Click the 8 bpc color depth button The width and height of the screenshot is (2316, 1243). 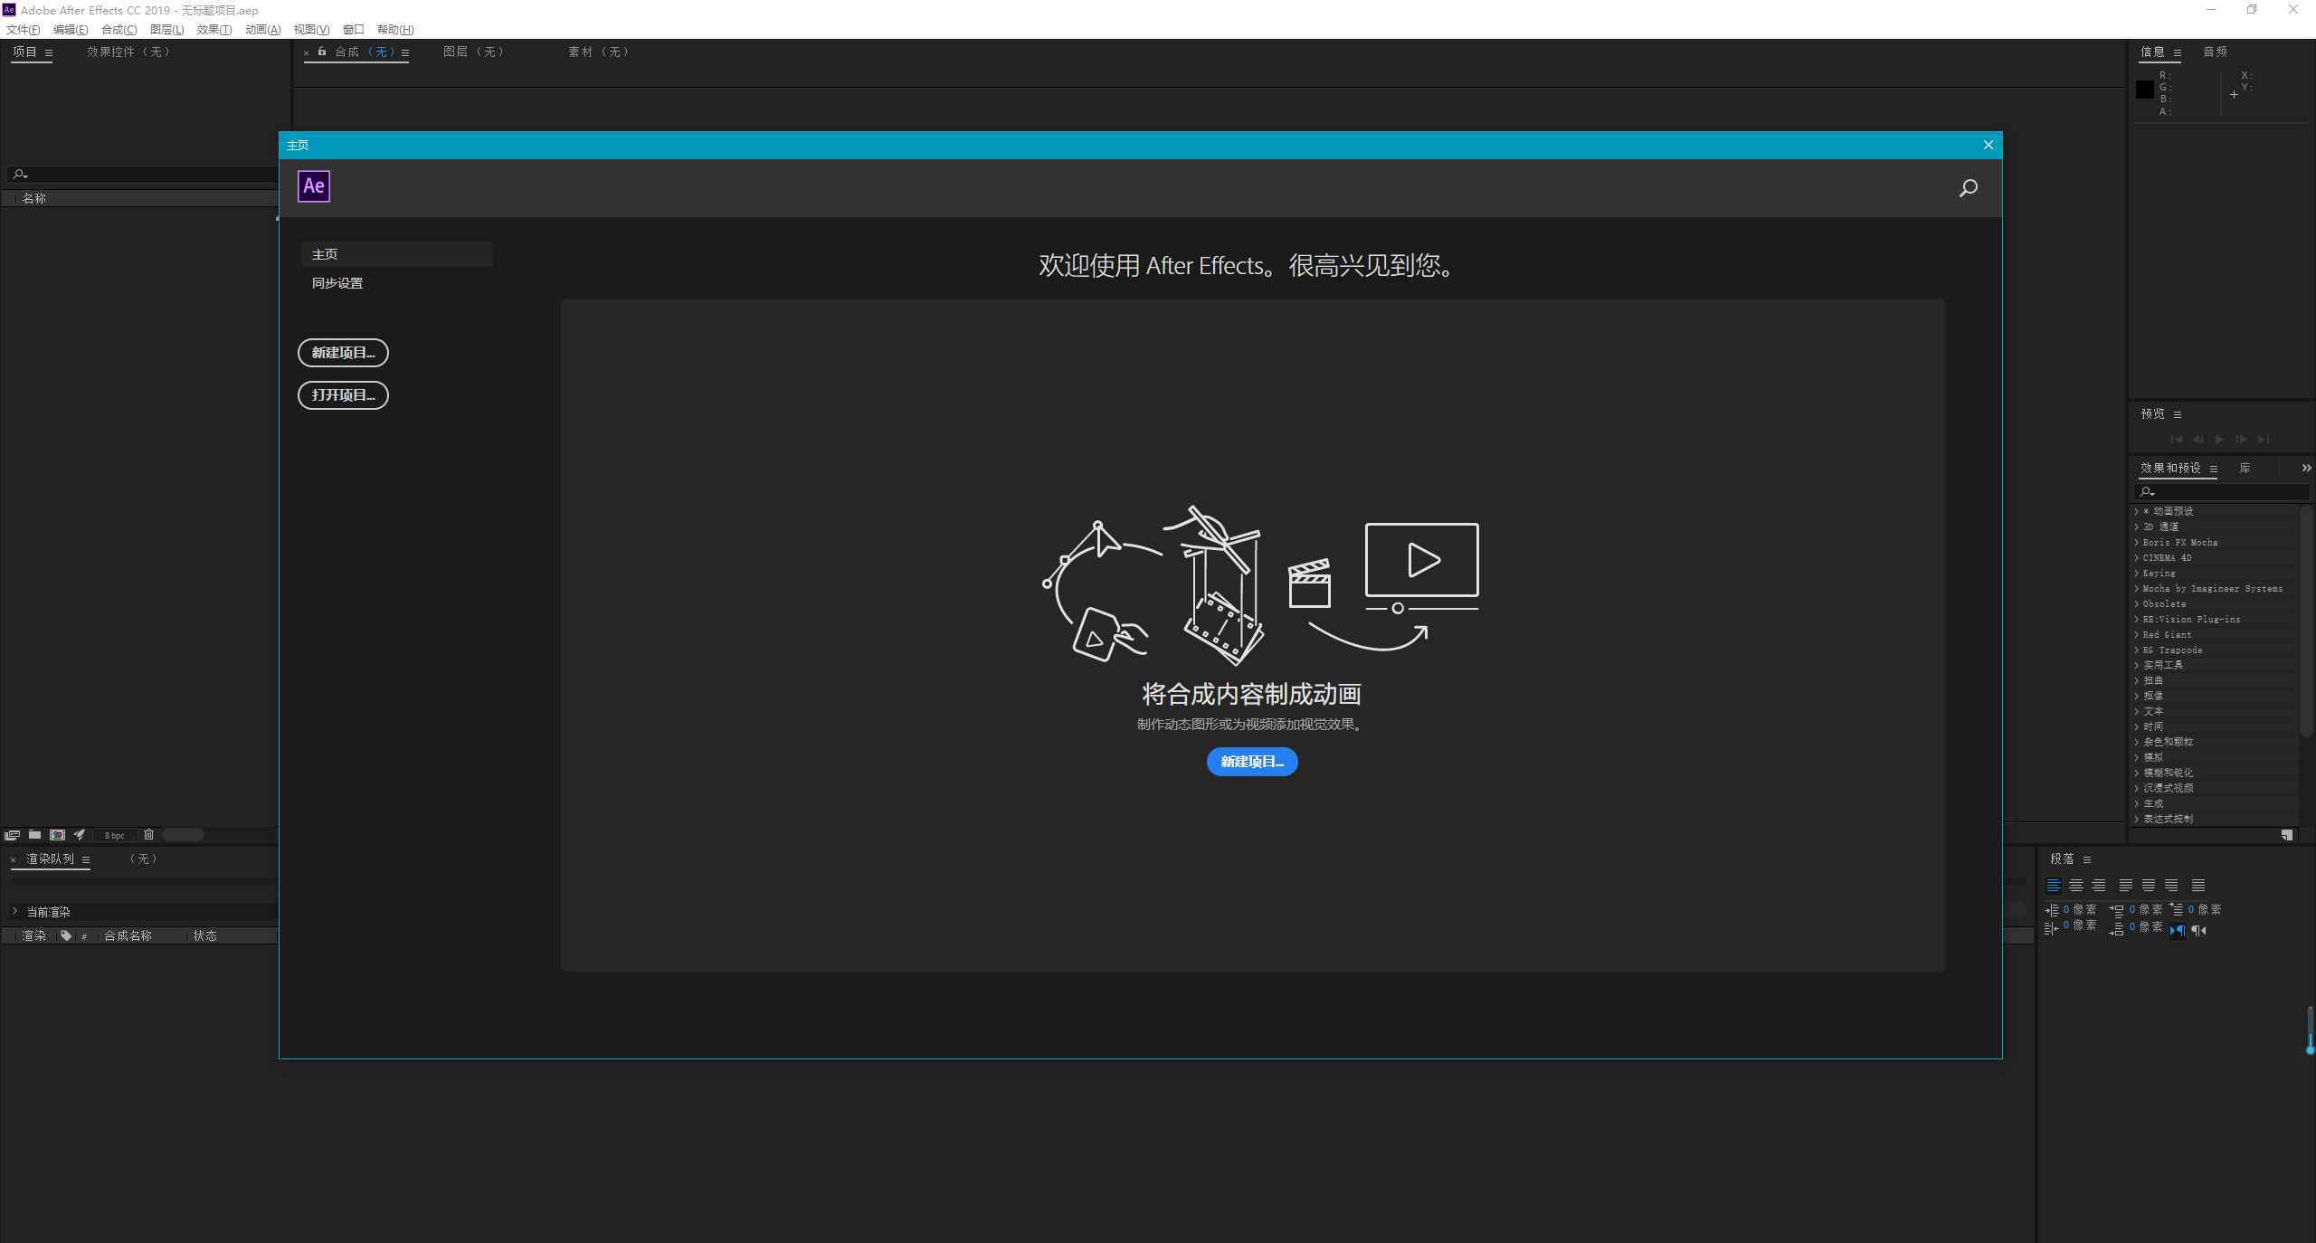click(114, 835)
